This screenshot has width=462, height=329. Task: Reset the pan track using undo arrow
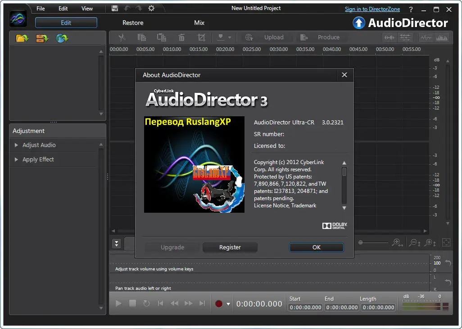point(448,282)
